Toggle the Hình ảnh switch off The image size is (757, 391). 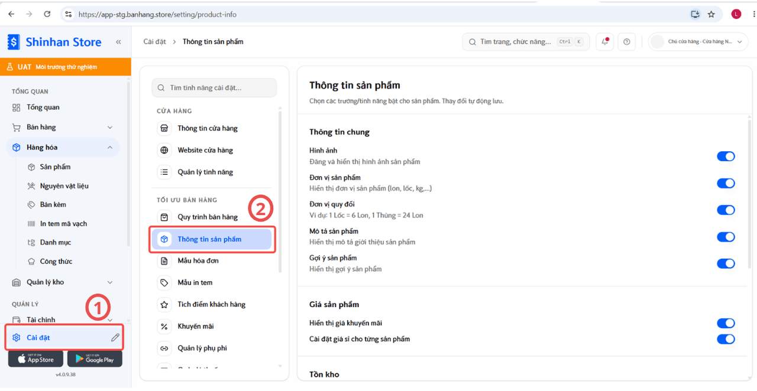[726, 156]
